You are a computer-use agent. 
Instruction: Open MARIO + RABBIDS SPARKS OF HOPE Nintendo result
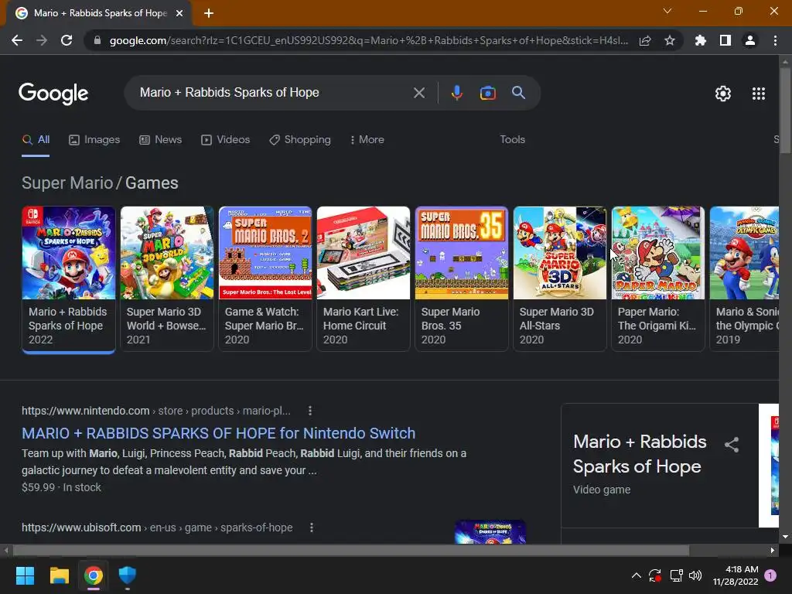[x=219, y=433]
